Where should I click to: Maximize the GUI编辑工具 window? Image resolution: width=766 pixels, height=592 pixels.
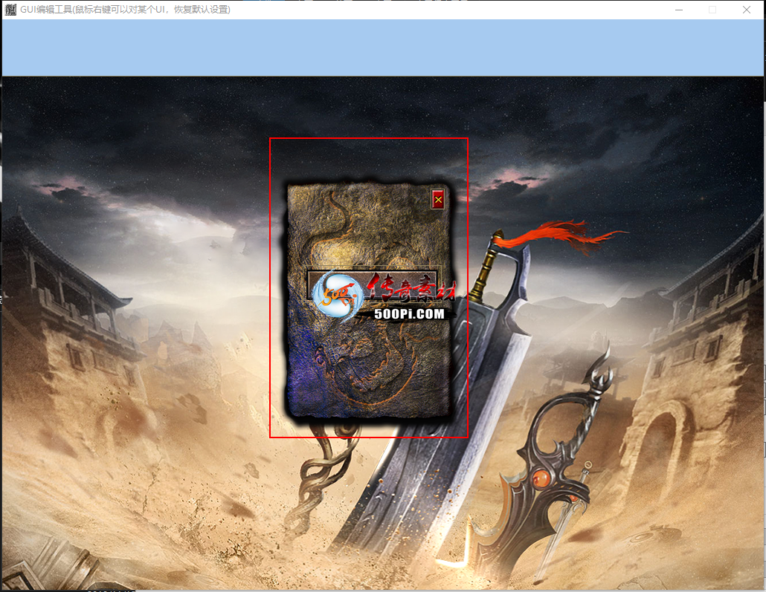(712, 10)
